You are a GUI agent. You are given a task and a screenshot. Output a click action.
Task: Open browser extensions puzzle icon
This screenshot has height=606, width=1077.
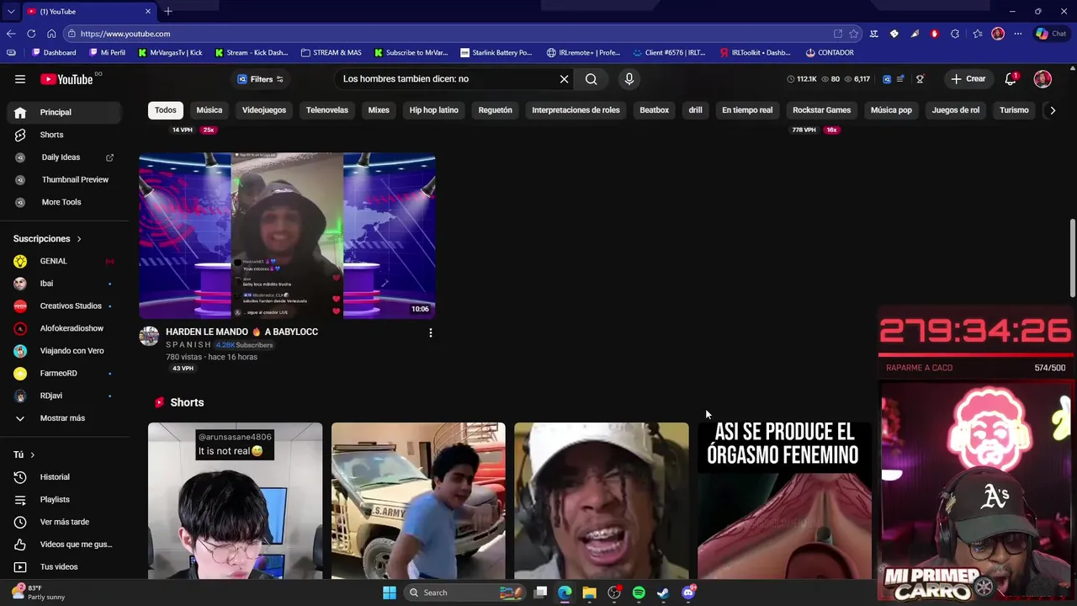pyautogui.click(x=955, y=34)
